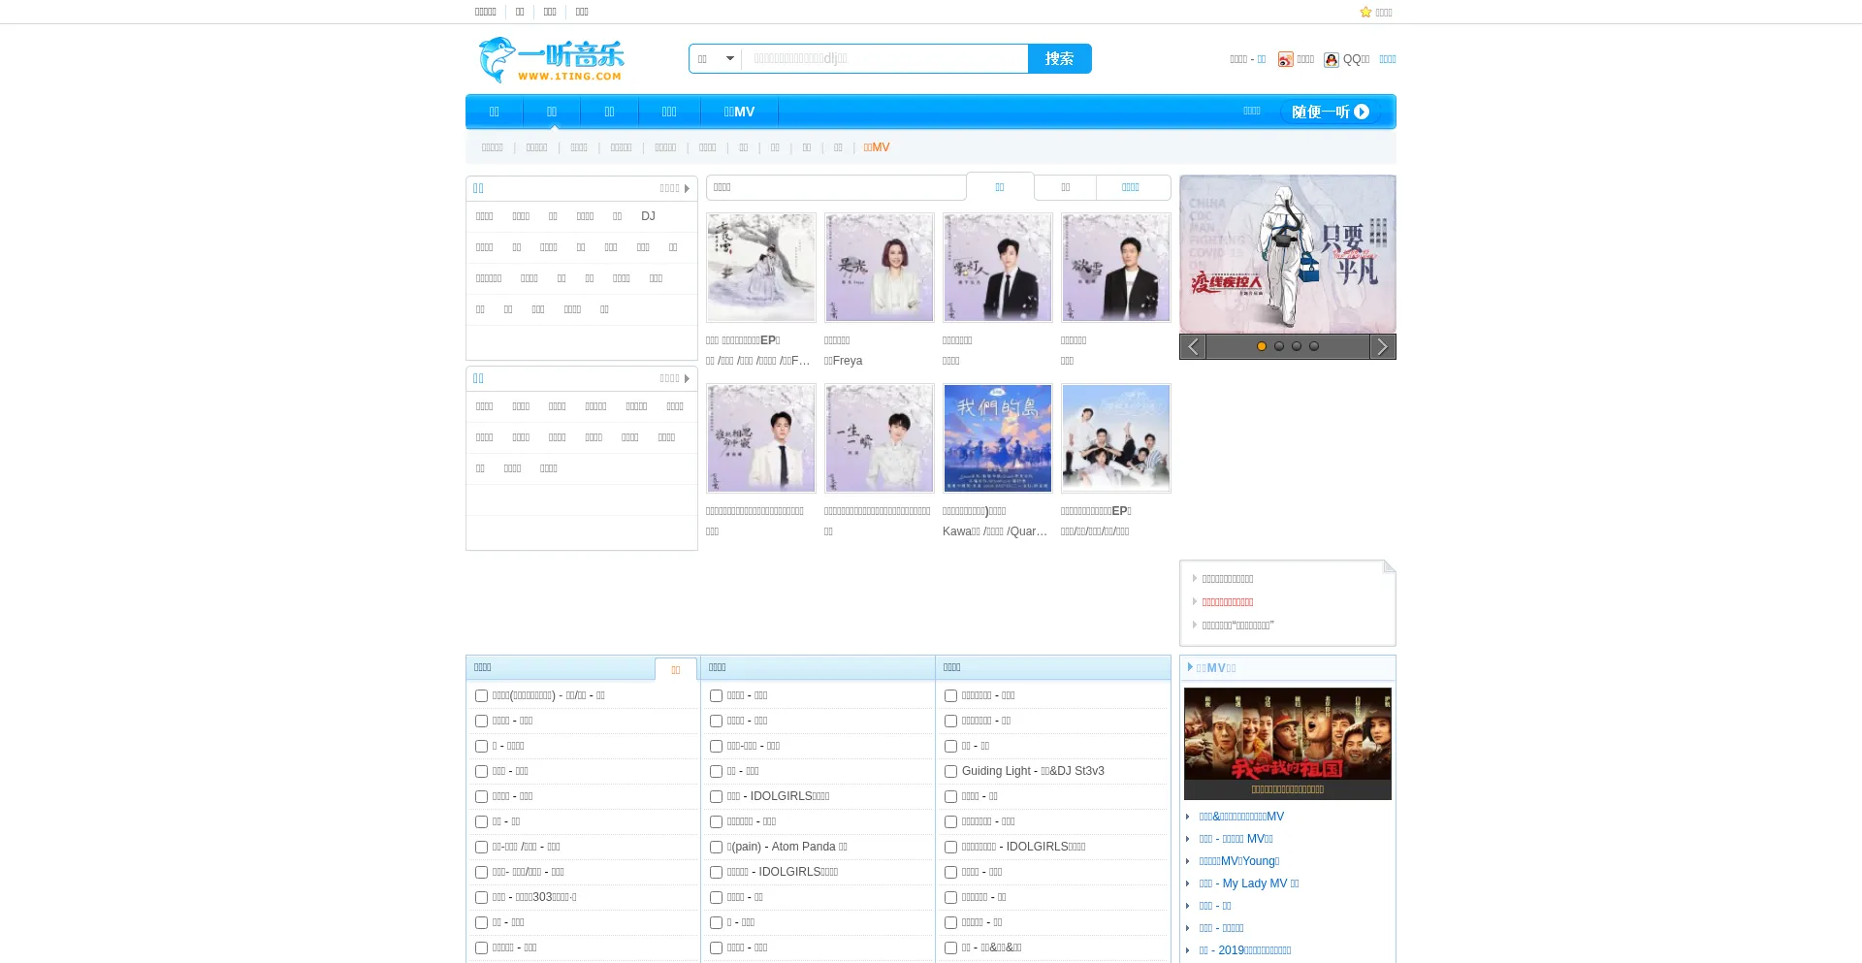Click the yellow favorite star icon
The width and height of the screenshot is (1862, 963).
[x=1365, y=13]
